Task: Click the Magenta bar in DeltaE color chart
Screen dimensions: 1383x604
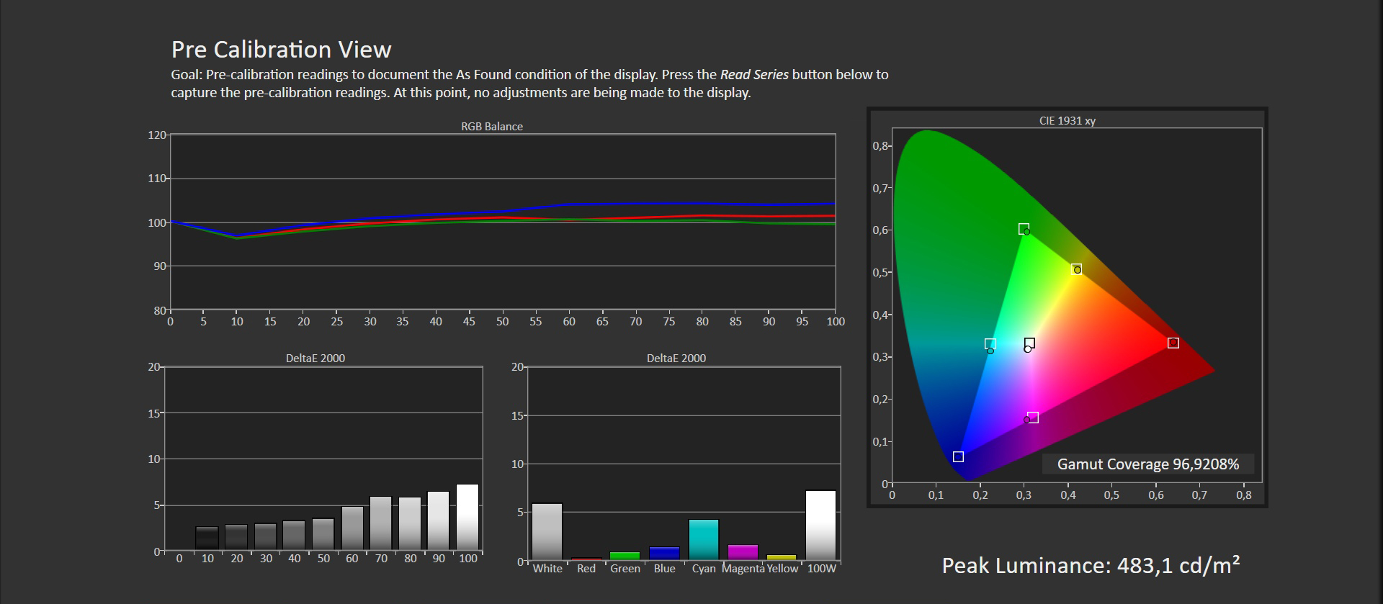Action: click(743, 552)
